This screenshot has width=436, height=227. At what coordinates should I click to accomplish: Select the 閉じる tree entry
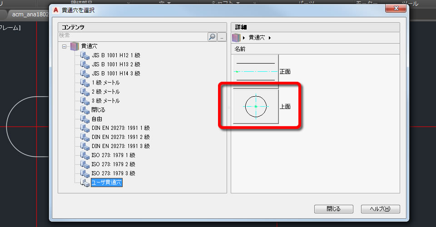[99, 110]
